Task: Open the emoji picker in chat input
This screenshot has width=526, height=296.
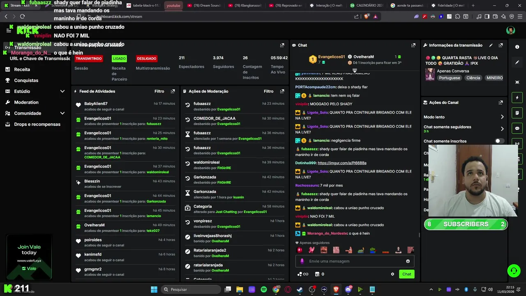Action: tap(408, 261)
